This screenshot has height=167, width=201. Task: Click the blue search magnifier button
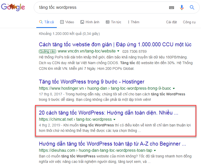tap(192, 7)
